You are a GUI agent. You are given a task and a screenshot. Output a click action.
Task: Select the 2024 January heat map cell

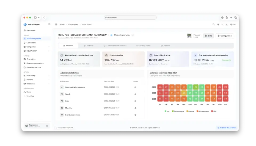[x=160, y=87]
